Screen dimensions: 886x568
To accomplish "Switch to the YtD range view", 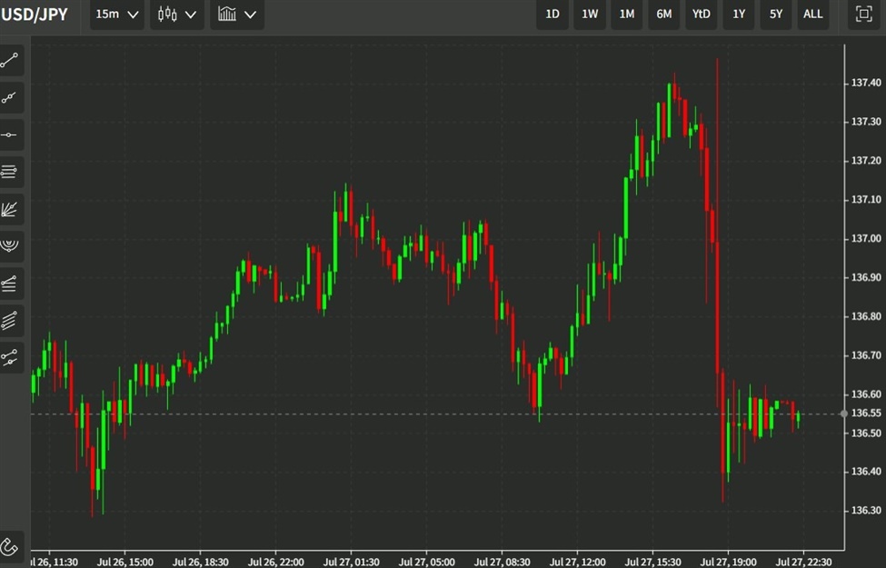I will pos(701,15).
